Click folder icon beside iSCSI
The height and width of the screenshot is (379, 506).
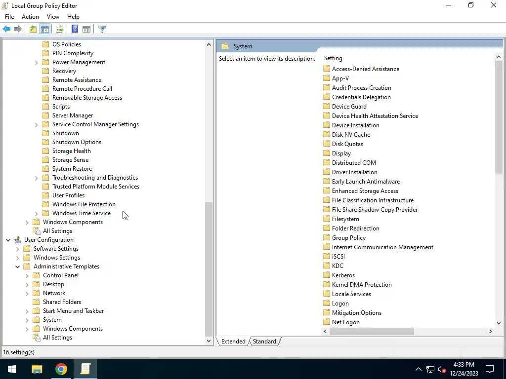[x=327, y=257]
